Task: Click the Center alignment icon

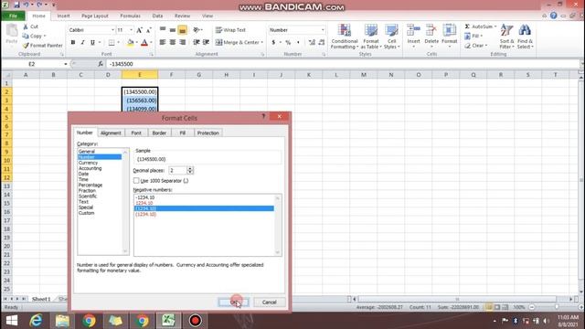Action: point(173,43)
